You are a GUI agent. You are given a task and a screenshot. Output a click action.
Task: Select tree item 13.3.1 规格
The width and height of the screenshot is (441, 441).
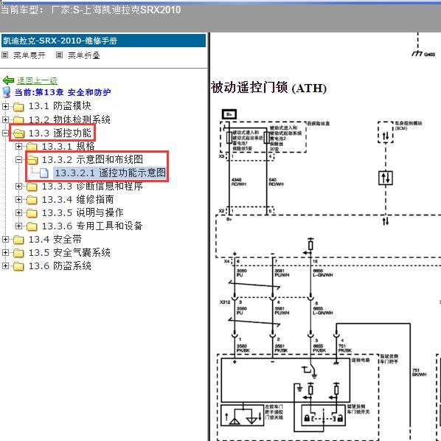pyautogui.click(x=69, y=146)
